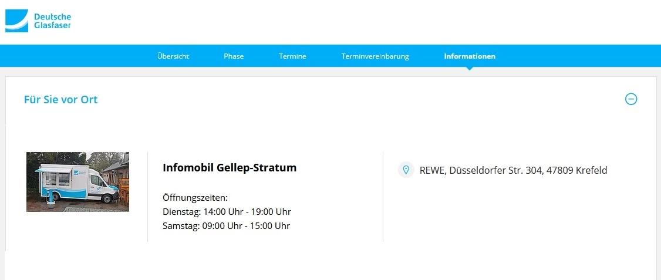Click the Deutsche Glasfaser logo icon
This screenshot has width=661, height=280.
coord(16,21)
